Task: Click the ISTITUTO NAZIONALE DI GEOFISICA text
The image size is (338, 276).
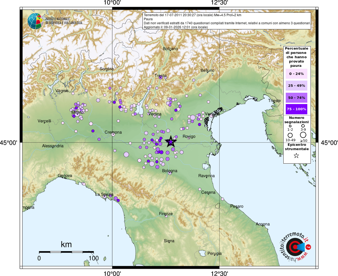Action: [64, 21]
